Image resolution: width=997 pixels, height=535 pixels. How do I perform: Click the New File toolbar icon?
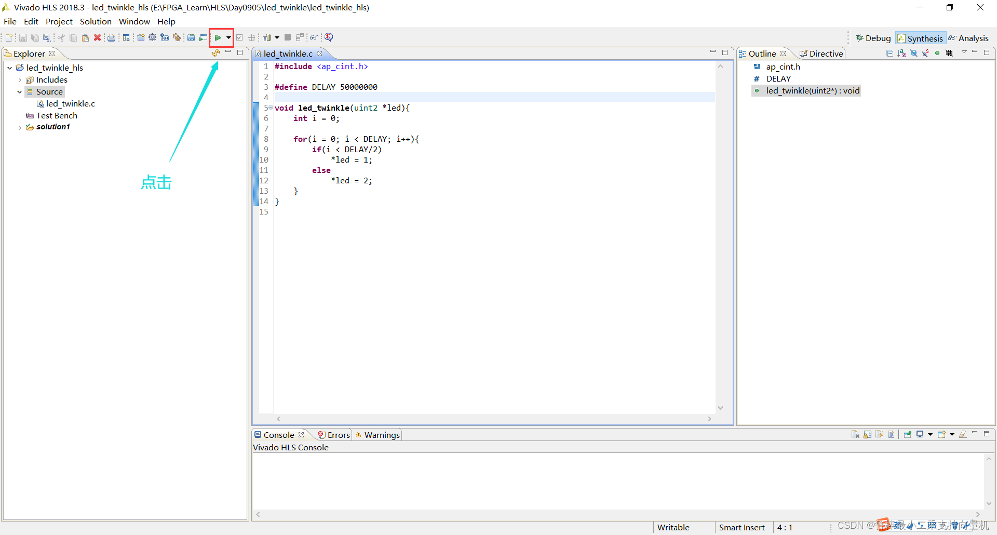9,37
